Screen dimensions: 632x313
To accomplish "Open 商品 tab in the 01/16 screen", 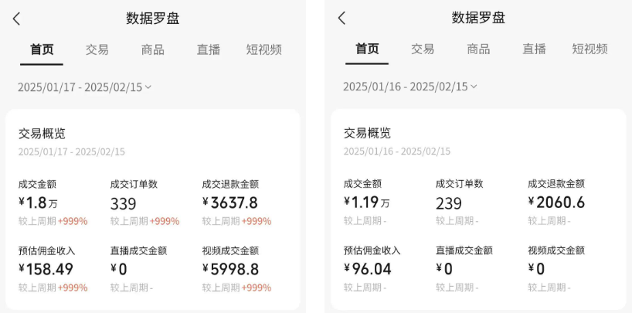I will pos(478,49).
